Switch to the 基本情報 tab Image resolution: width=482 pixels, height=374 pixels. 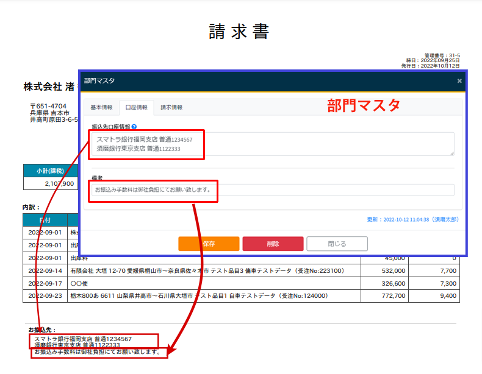tap(101, 107)
